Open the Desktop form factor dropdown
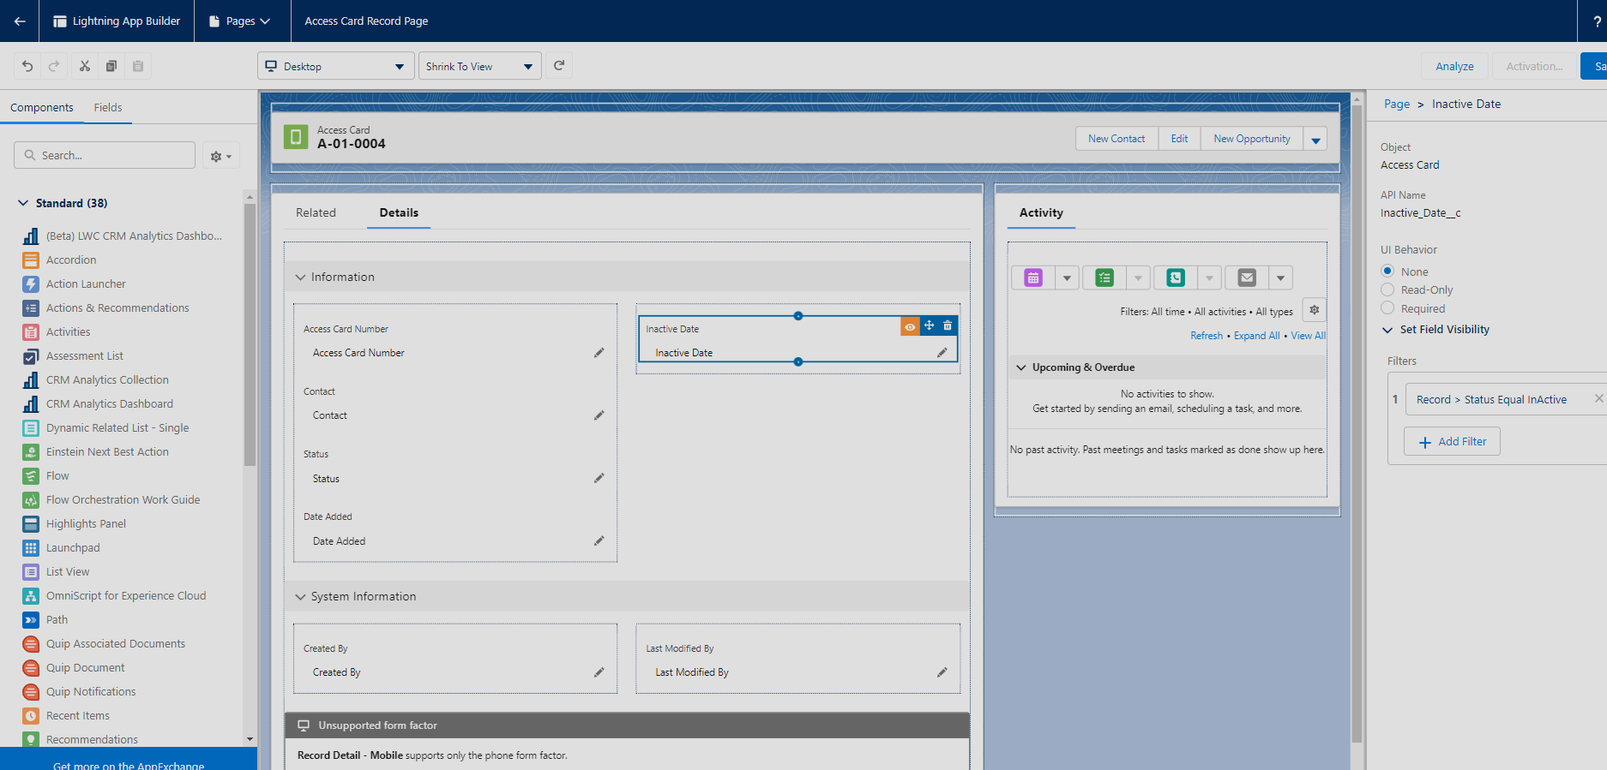Image resolution: width=1607 pixels, height=770 pixels. (335, 66)
